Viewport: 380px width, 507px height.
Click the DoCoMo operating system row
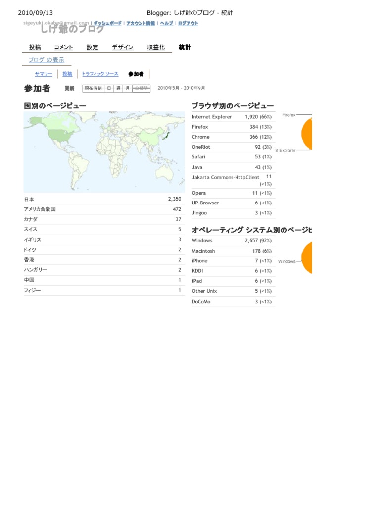pyautogui.click(x=234, y=301)
